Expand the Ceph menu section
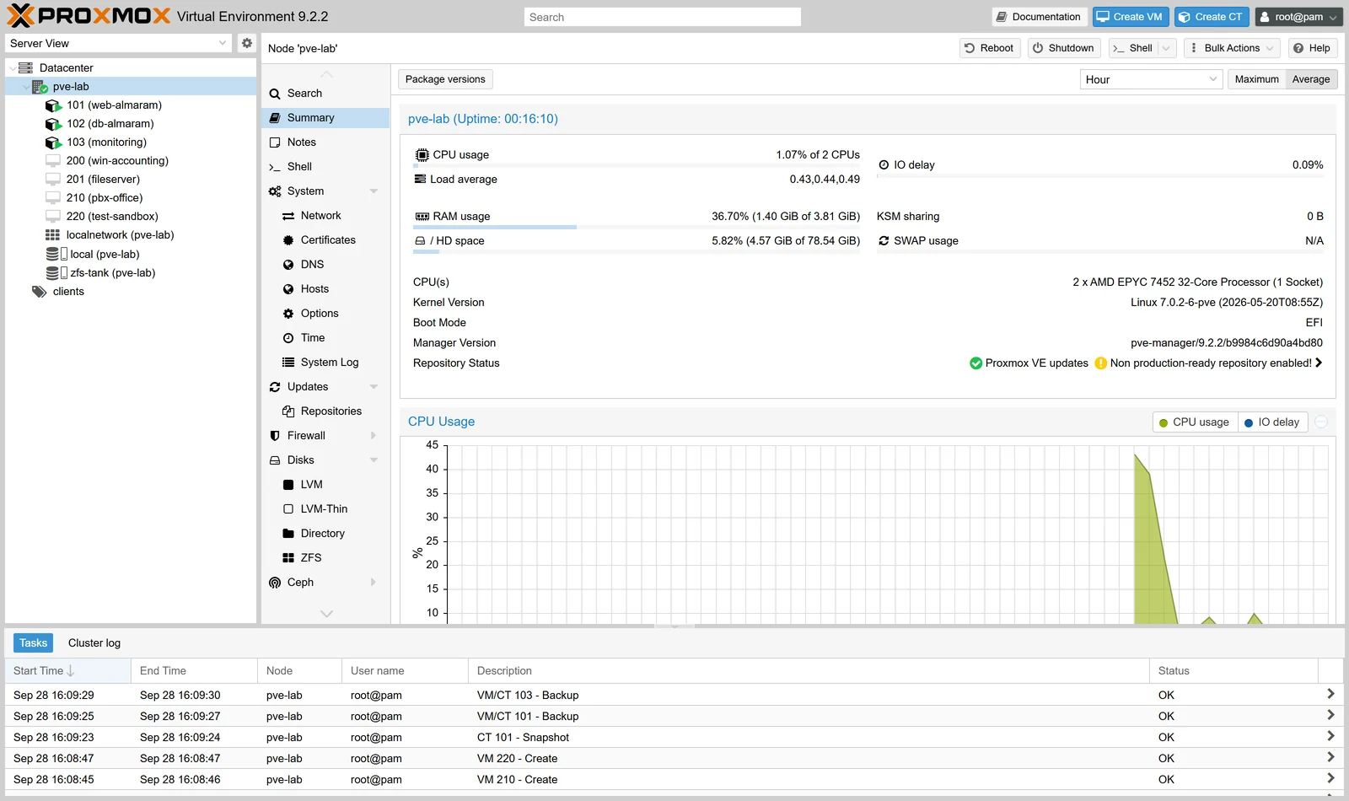 (374, 583)
